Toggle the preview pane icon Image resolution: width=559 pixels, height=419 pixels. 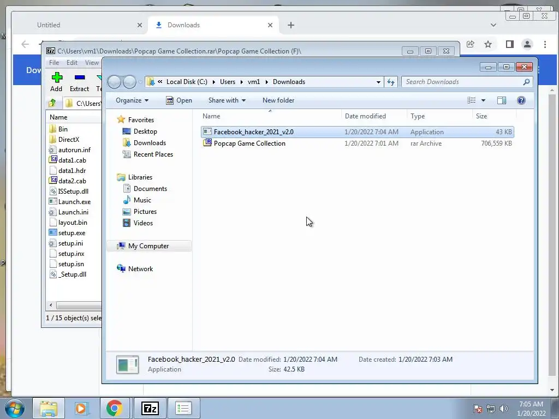coord(502,100)
